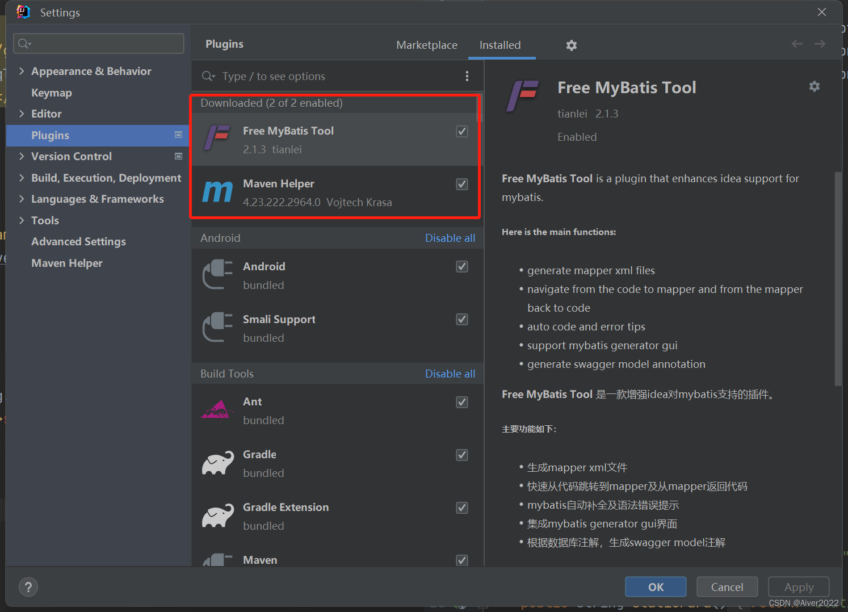The height and width of the screenshot is (612, 848).
Task: Uncheck the Ant plugin checkbox
Action: tap(462, 402)
